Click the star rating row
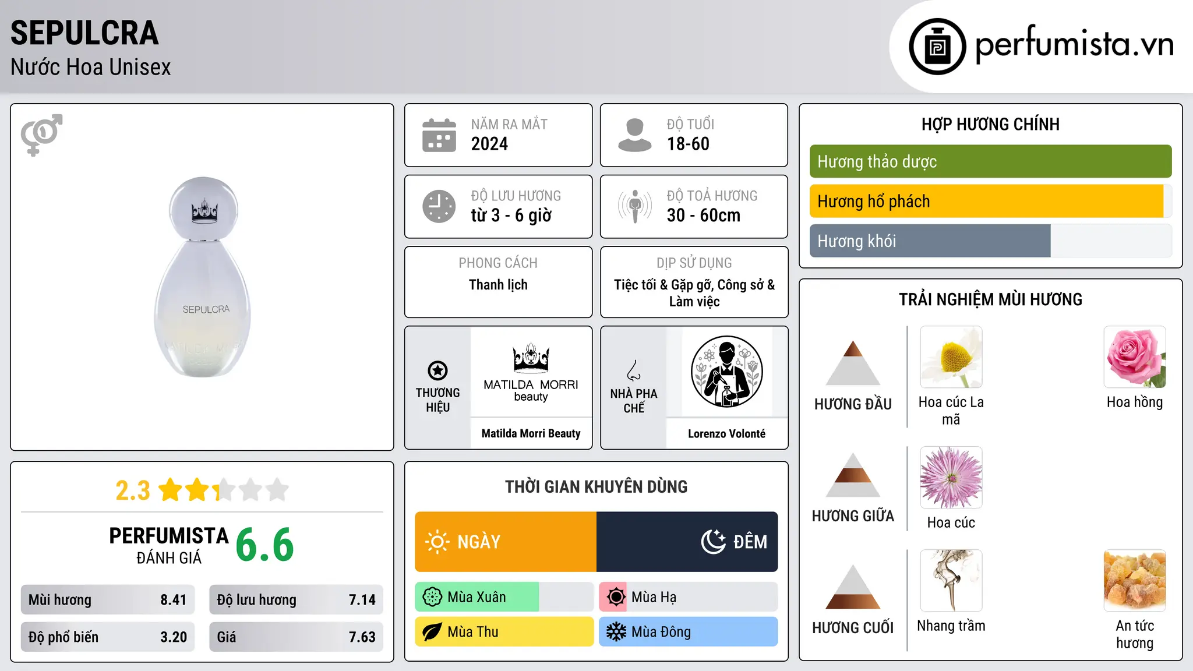This screenshot has width=1193, height=671. 224,490
